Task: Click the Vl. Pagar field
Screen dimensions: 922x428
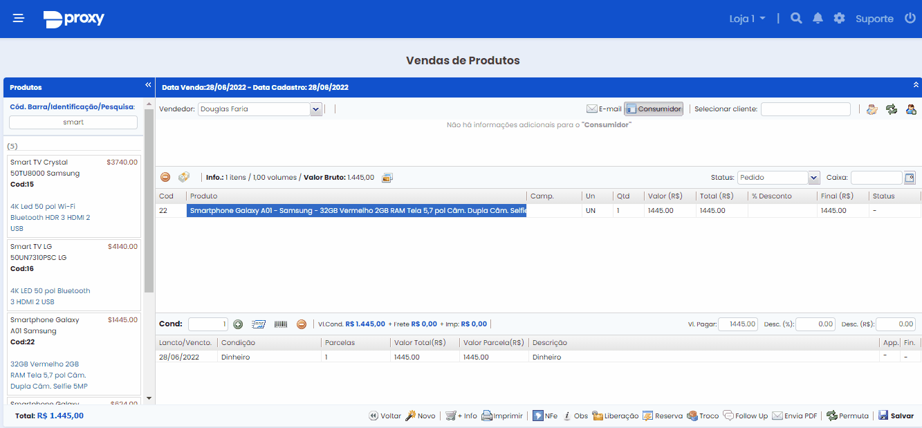Action: click(738, 324)
